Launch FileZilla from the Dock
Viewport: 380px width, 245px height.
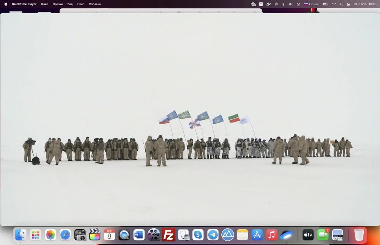169,235
